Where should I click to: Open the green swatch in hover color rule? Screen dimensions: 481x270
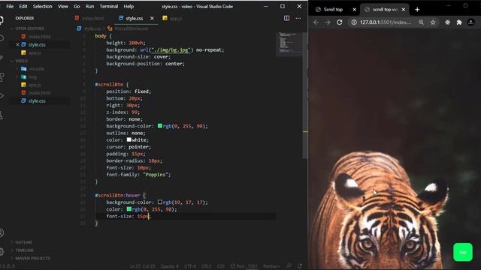point(129,209)
